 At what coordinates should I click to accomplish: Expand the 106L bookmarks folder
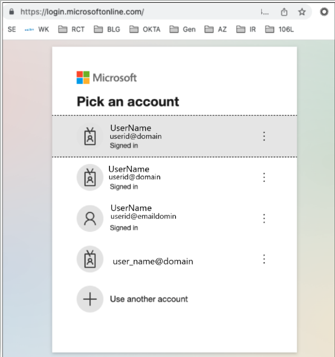coord(279,30)
